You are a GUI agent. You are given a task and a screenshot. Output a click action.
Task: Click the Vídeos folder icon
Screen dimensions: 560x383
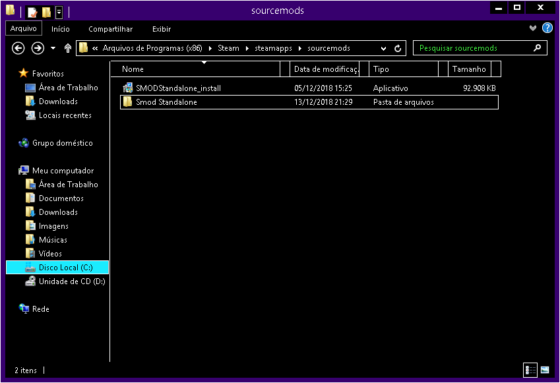30,253
